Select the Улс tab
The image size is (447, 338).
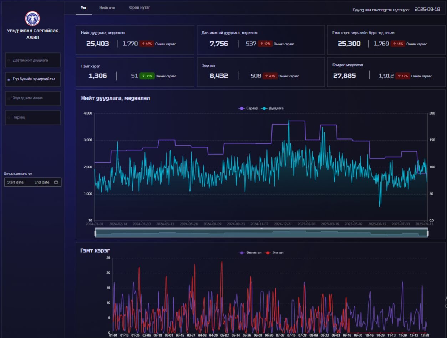tap(84, 7)
